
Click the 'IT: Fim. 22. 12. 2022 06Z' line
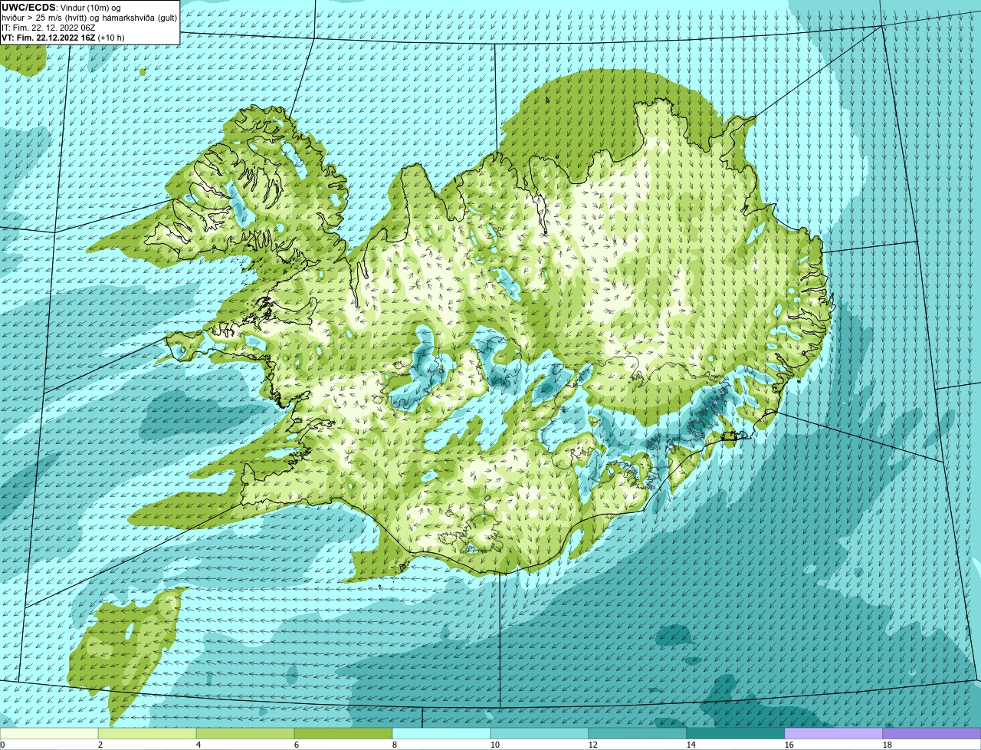tap(48, 27)
